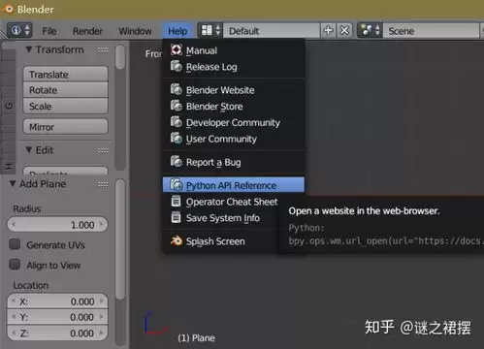The height and width of the screenshot is (349, 484).
Task: Click the tool shelf upper scrollbar
Action: [x=120, y=57]
